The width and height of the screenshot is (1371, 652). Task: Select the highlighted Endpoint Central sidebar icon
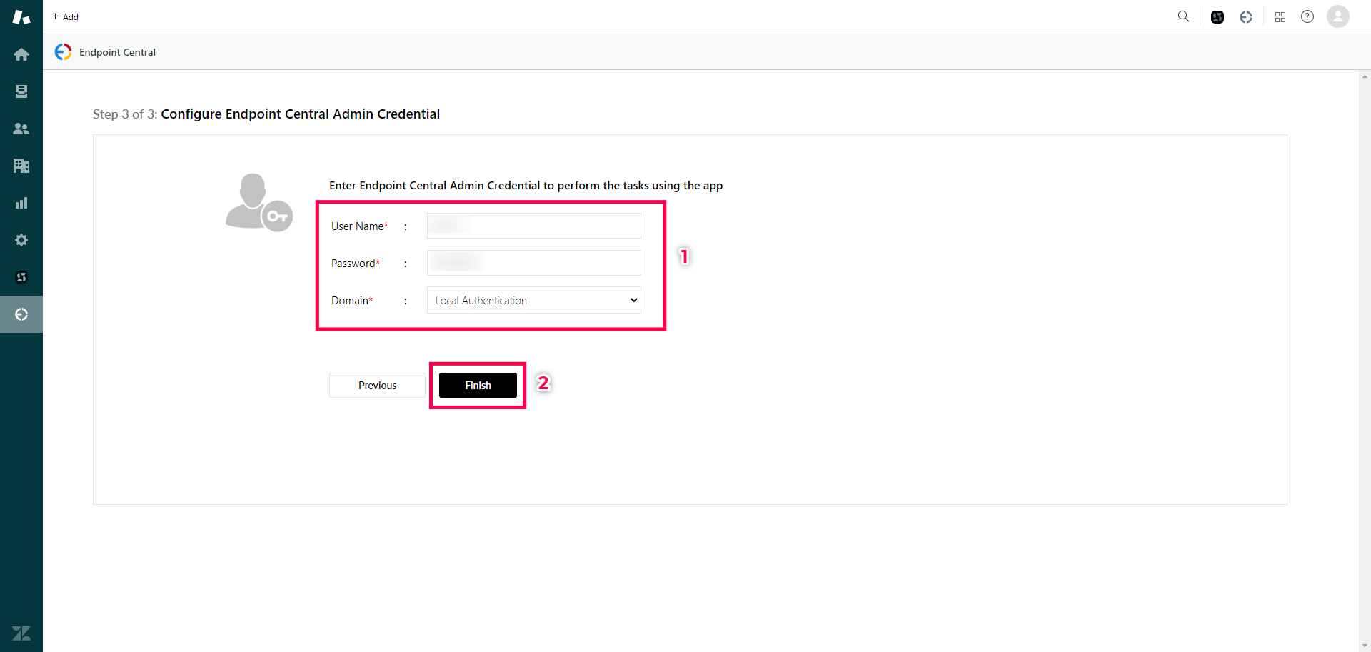(21, 314)
